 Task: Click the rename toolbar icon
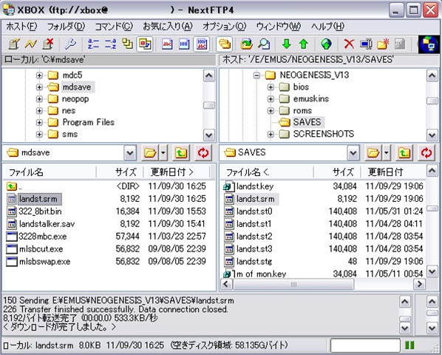[366, 44]
